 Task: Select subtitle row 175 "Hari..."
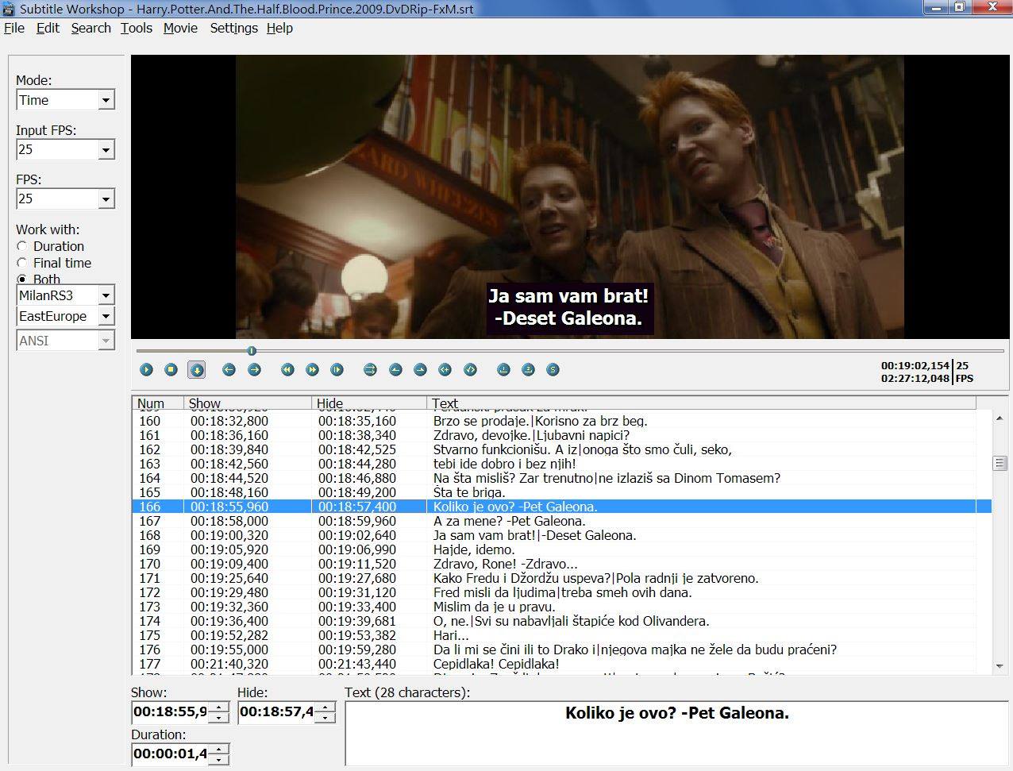pyautogui.click(x=561, y=635)
